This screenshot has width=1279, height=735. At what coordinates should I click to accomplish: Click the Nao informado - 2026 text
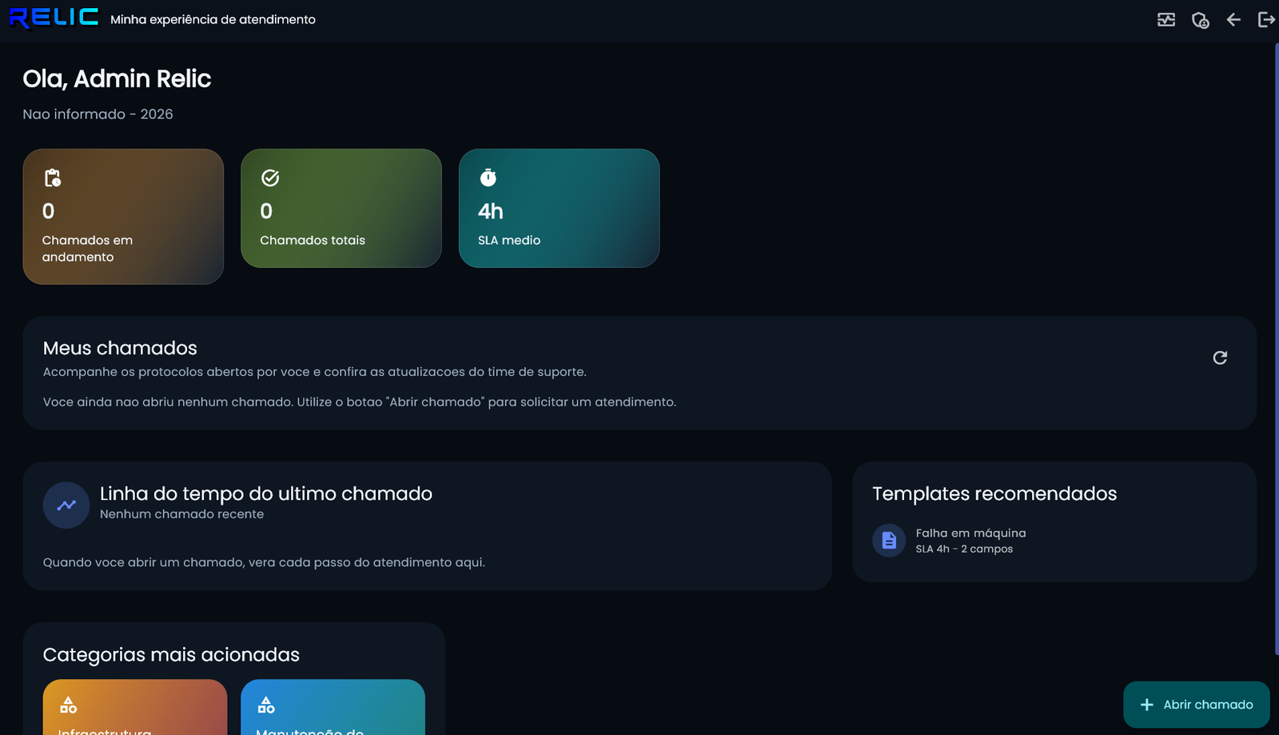(98, 114)
